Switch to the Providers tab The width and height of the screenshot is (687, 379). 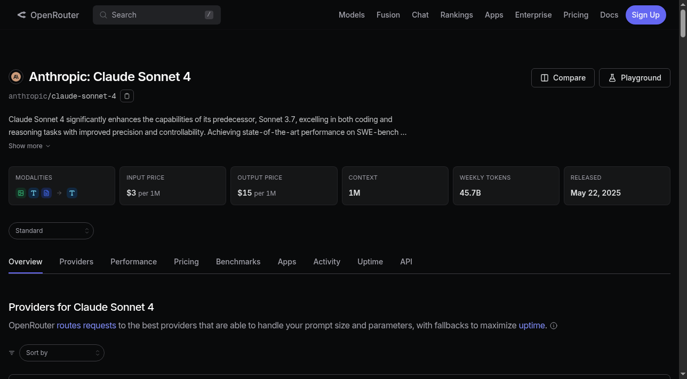coord(76,262)
